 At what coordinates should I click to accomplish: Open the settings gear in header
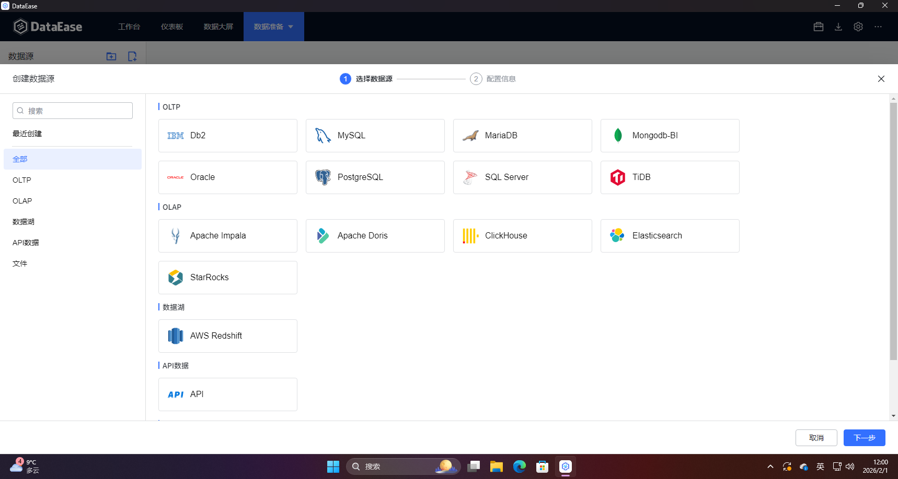coord(858,27)
